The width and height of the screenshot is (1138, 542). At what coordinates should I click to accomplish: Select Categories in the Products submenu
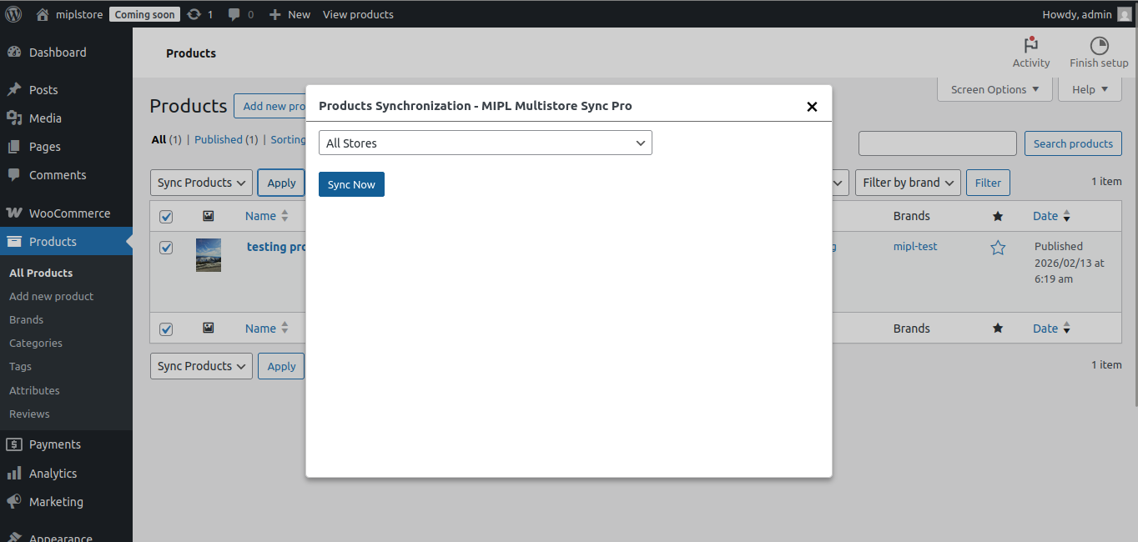pos(36,343)
